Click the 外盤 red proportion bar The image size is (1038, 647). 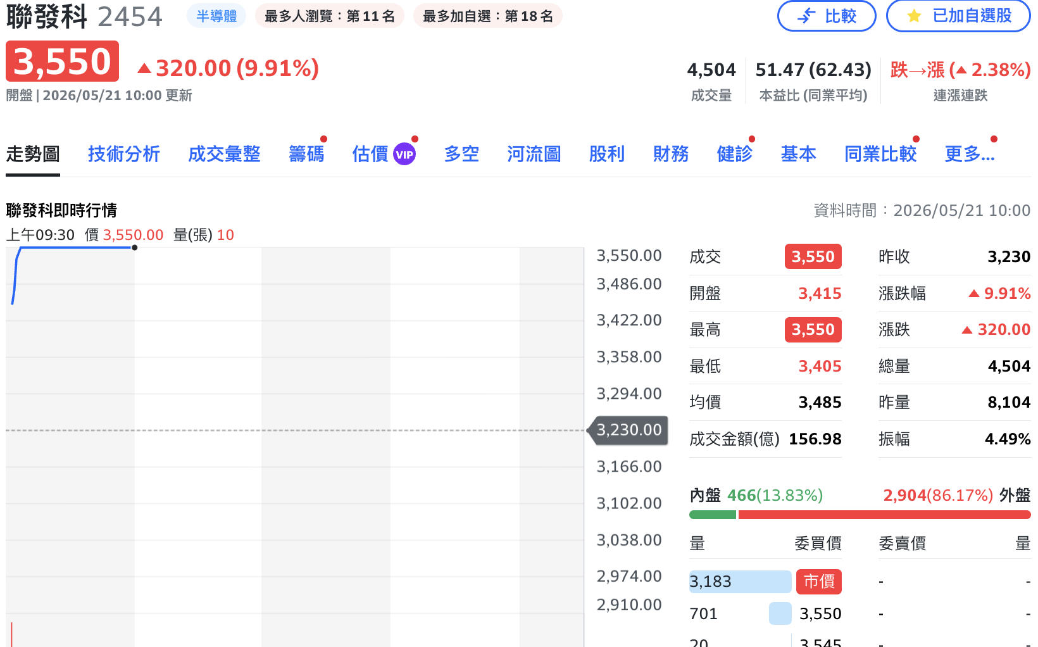(x=884, y=515)
